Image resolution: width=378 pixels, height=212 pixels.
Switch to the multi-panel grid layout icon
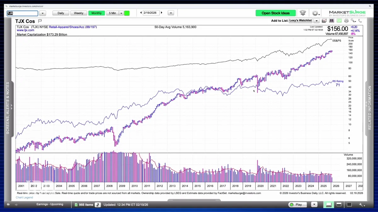point(331,21)
